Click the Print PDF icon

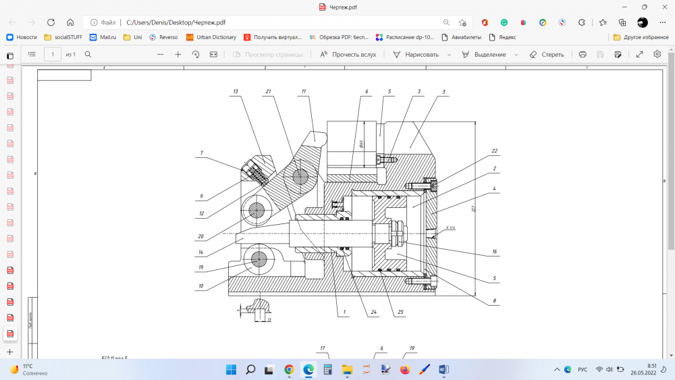[583, 54]
